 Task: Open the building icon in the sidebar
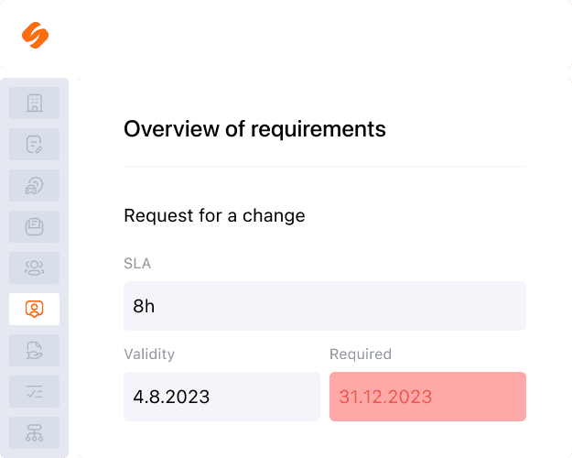tap(34, 103)
